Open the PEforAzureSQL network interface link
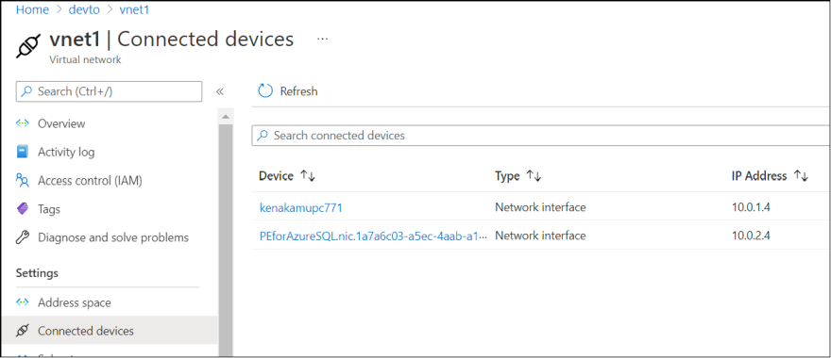Screen dimensions: 831x358 [x=373, y=236]
